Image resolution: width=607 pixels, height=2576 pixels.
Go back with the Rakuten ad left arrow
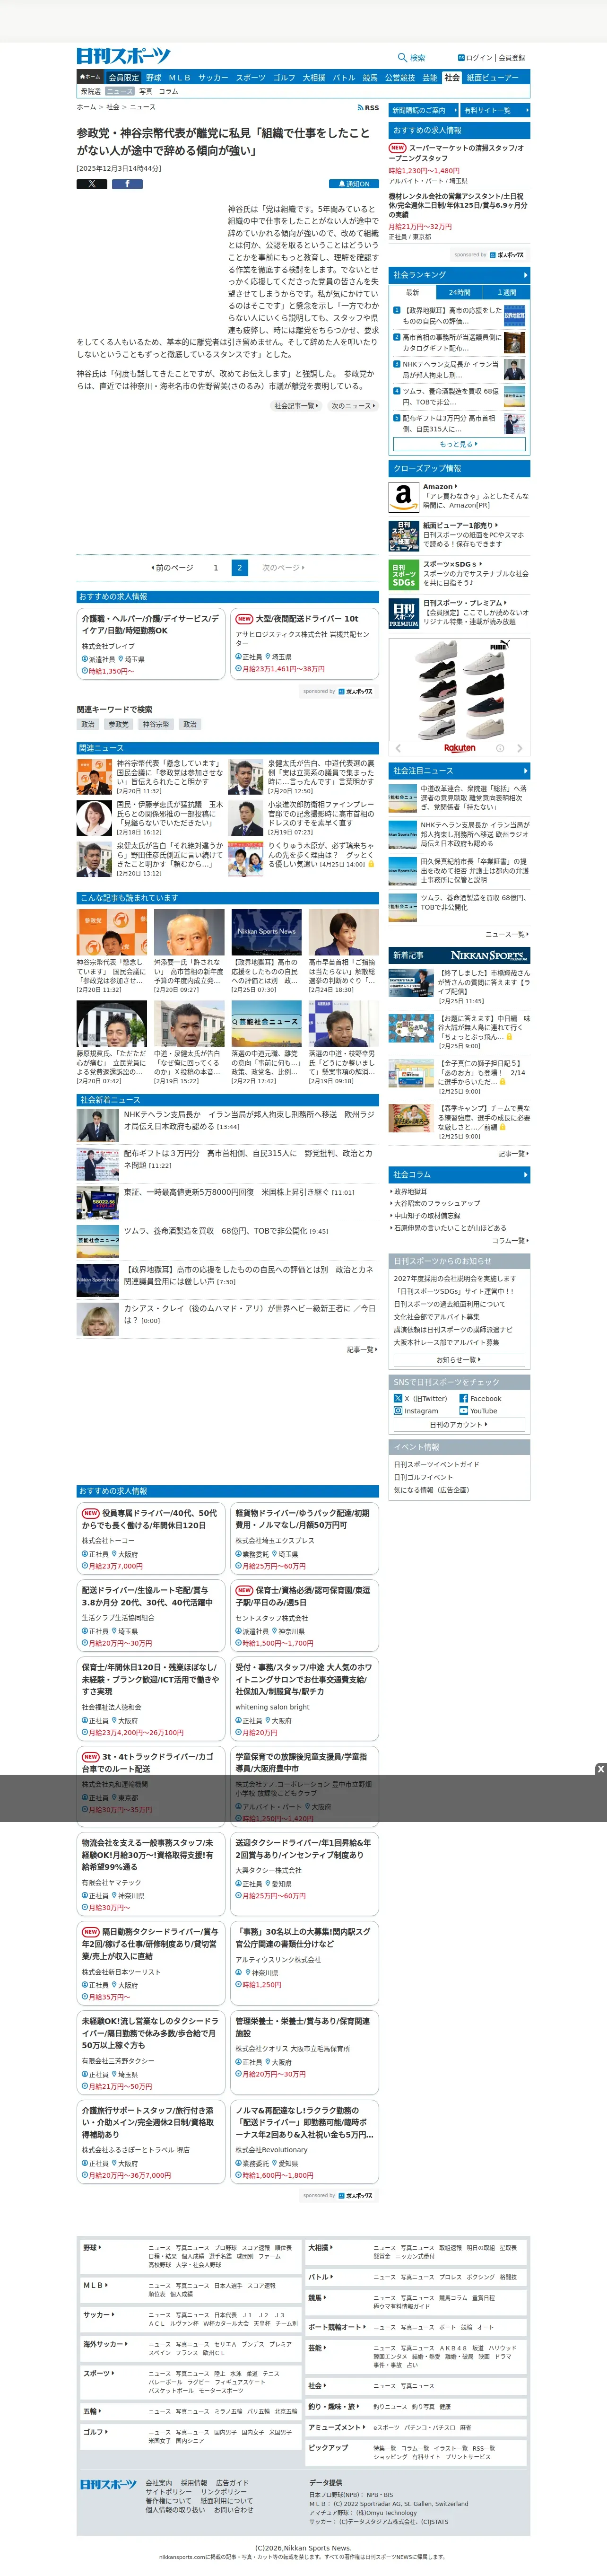tap(398, 748)
